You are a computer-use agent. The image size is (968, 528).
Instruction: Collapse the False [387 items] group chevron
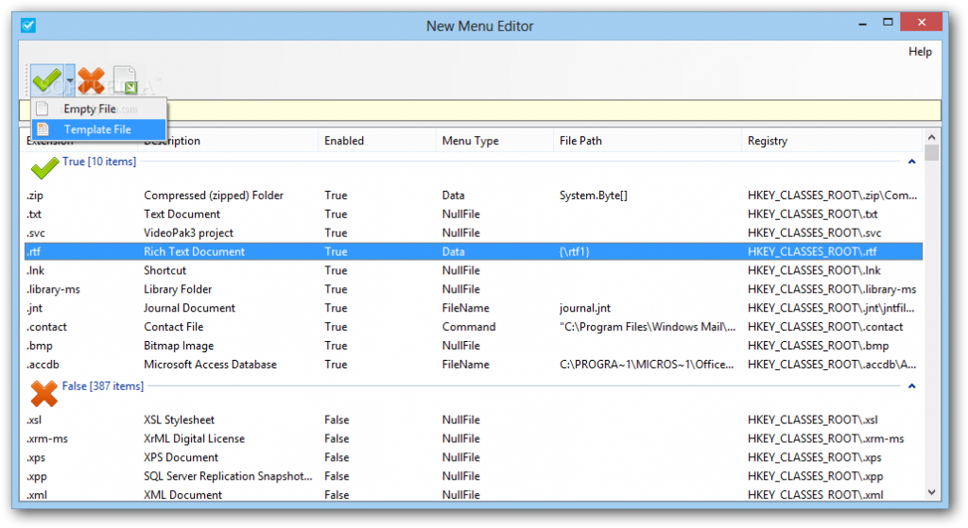(x=912, y=386)
